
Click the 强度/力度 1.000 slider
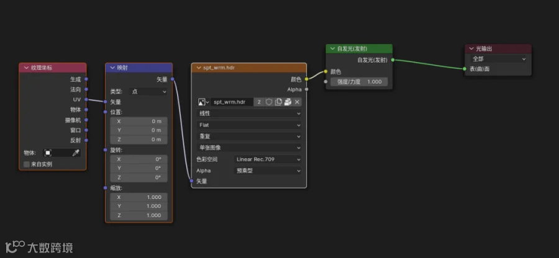click(x=359, y=82)
